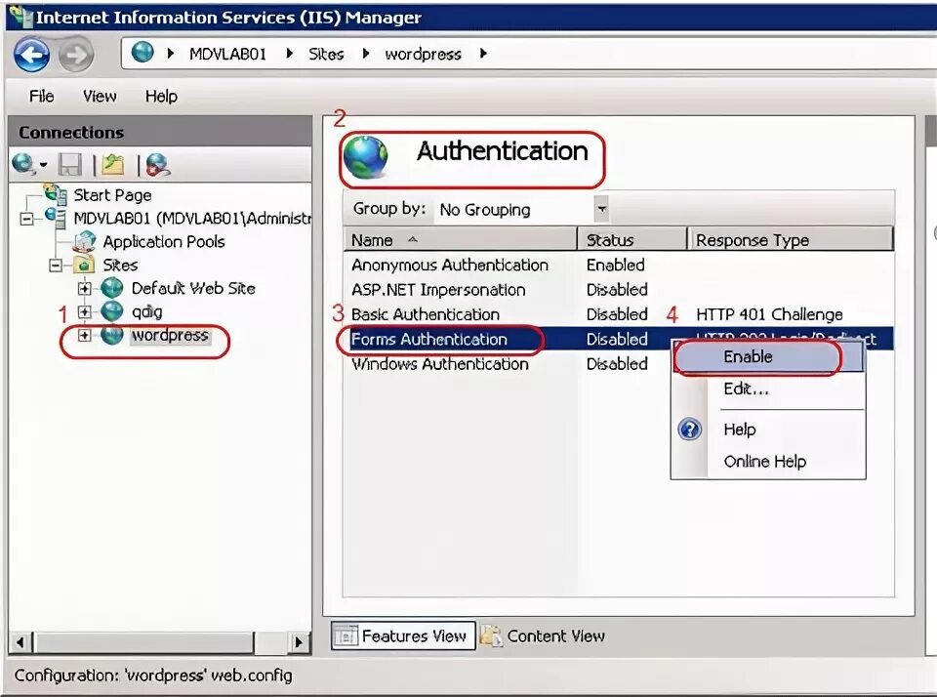Screen dimensions: 937x697
Task: Select MDVLAB01 (MDVLAB01\Administr label in tree
Action: click(192, 219)
